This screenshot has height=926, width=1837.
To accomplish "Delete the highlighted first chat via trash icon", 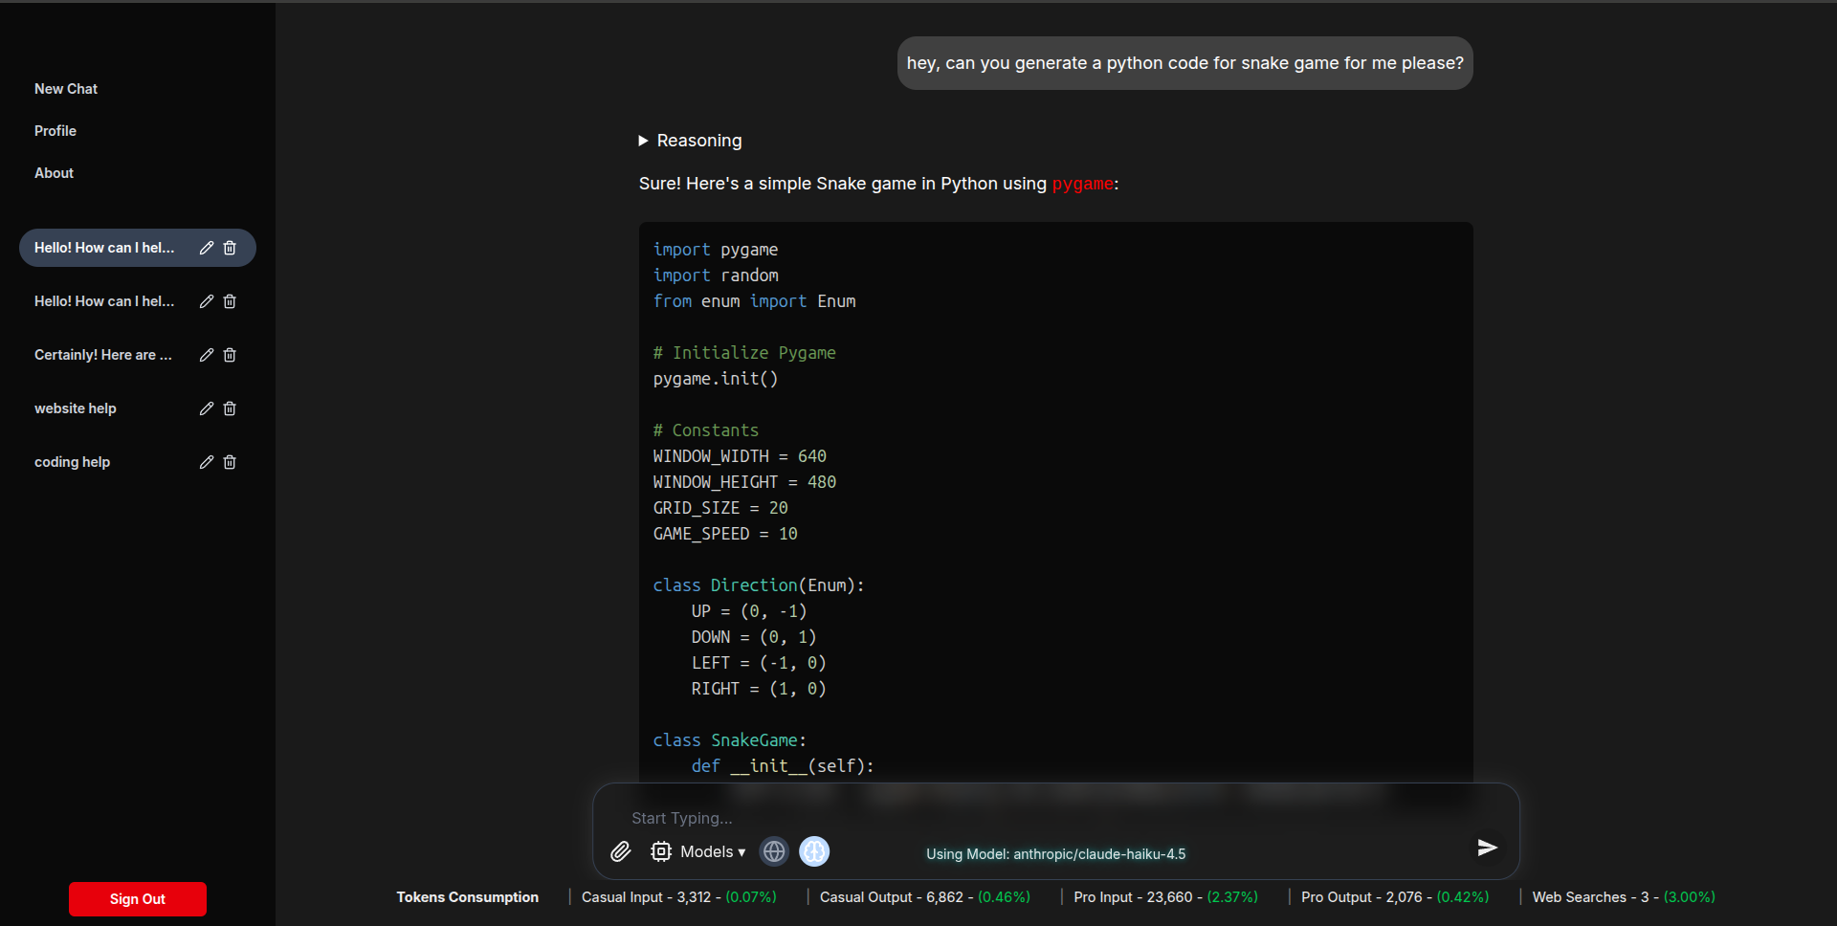I will (x=230, y=248).
